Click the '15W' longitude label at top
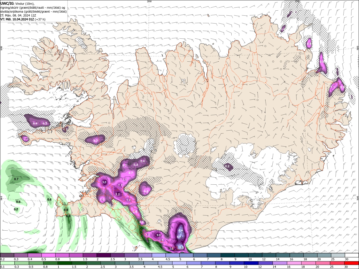The image size is (359, 269). tap(297, 1)
